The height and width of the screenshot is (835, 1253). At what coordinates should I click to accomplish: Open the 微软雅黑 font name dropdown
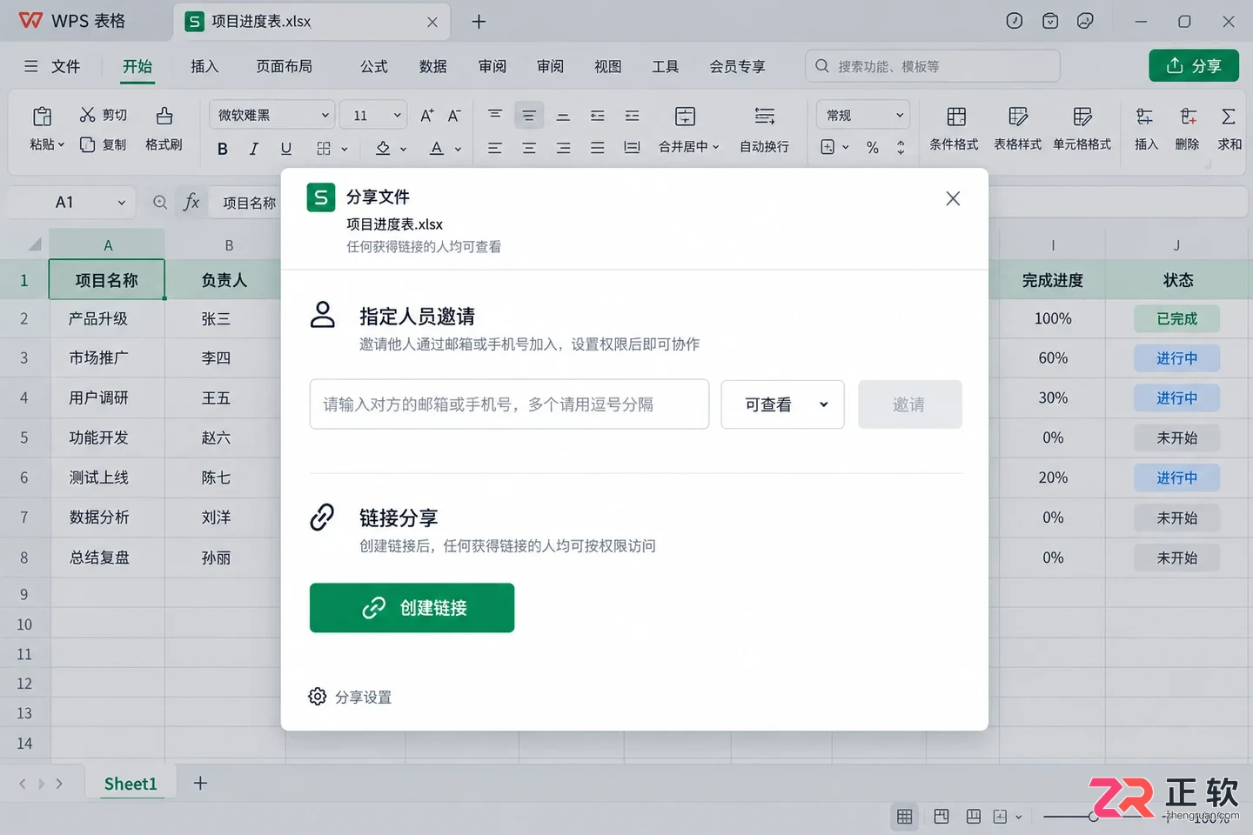pyautogui.click(x=271, y=115)
